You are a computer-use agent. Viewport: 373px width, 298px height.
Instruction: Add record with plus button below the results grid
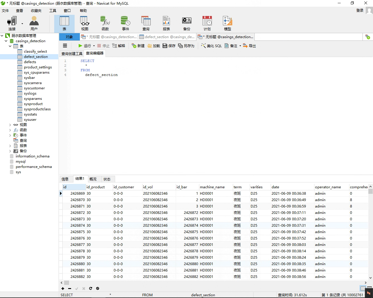click(63, 288)
